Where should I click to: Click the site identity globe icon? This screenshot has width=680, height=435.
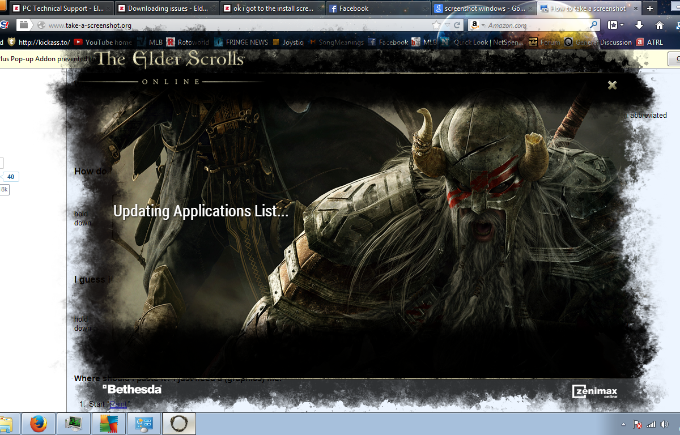pyautogui.click(x=41, y=25)
